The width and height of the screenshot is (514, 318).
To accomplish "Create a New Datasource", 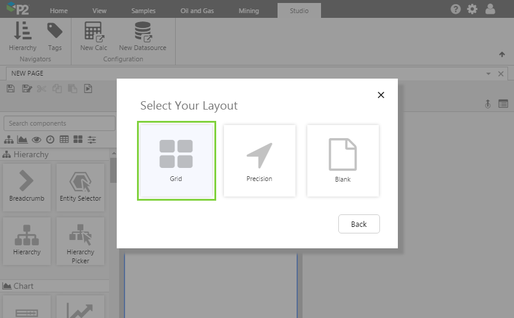I will [x=142, y=36].
